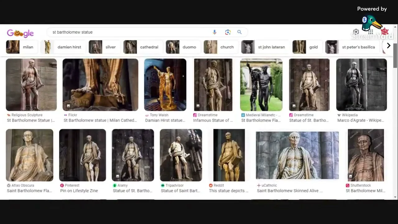Open the Atlas Obscura statue thumbnail

click(x=30, y=155)
